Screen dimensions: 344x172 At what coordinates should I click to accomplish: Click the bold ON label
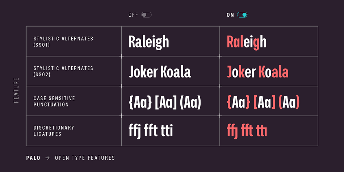(230, 15)
